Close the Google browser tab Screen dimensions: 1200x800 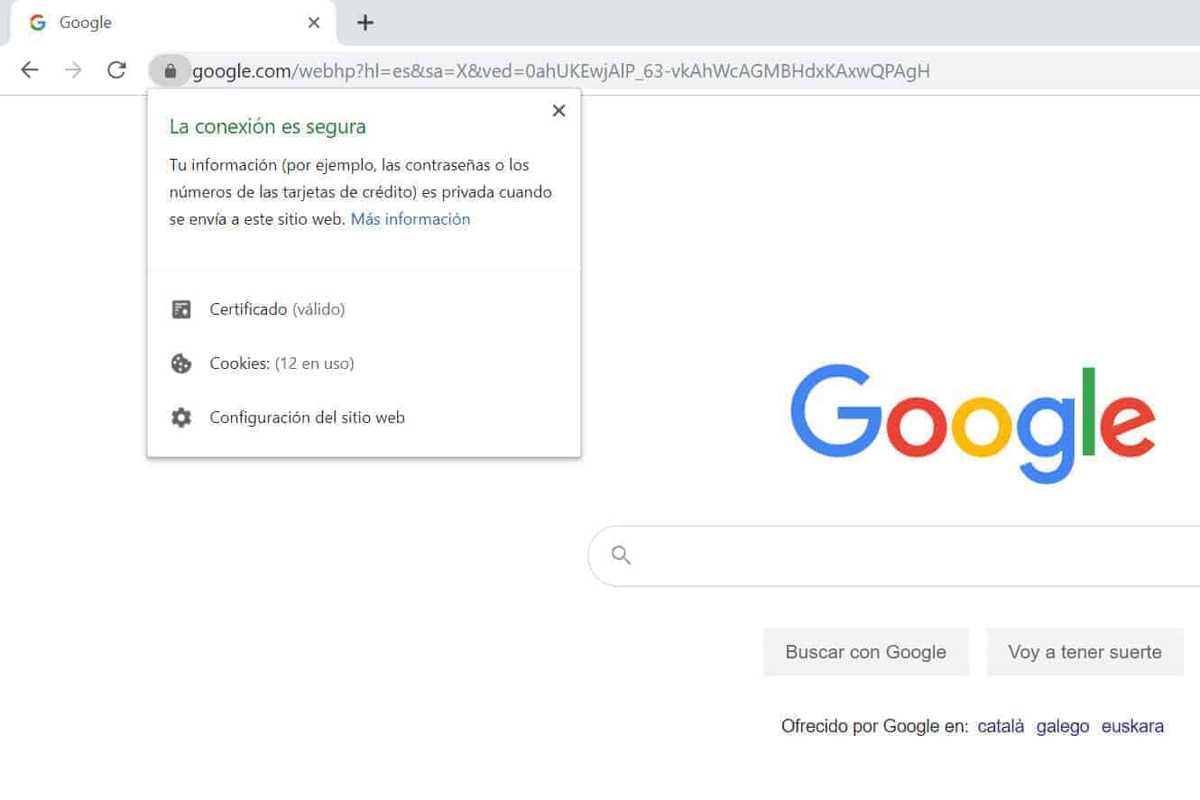314,23
